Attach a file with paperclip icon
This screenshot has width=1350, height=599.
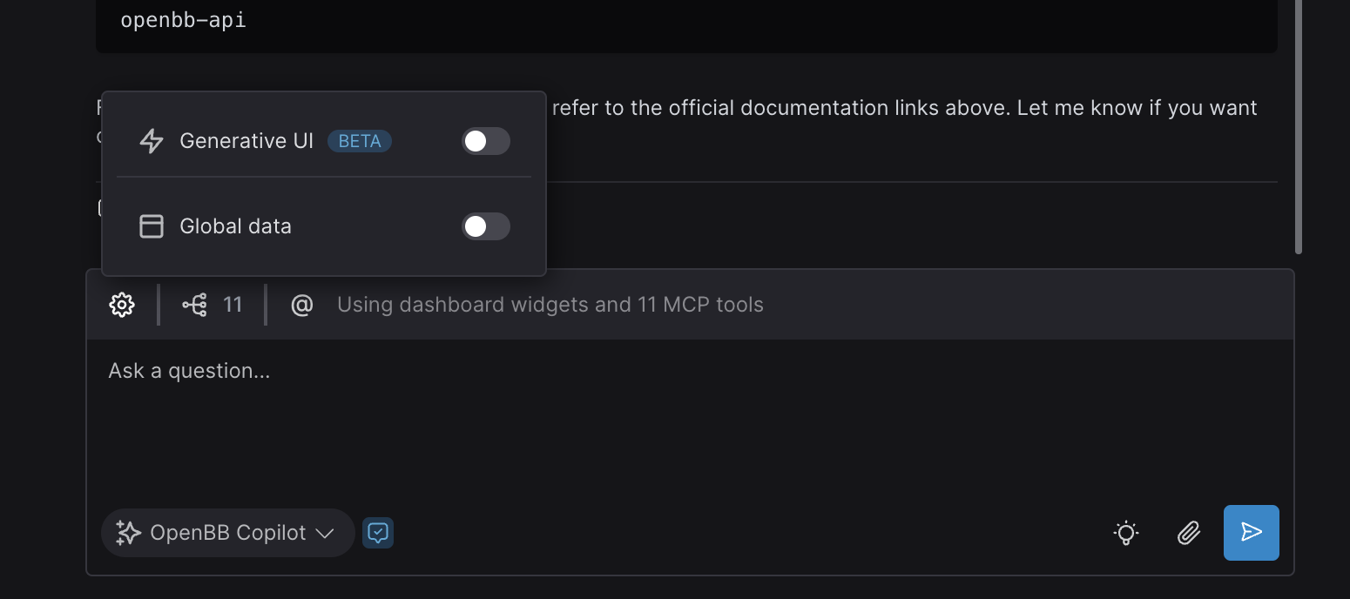[1189, 533]
